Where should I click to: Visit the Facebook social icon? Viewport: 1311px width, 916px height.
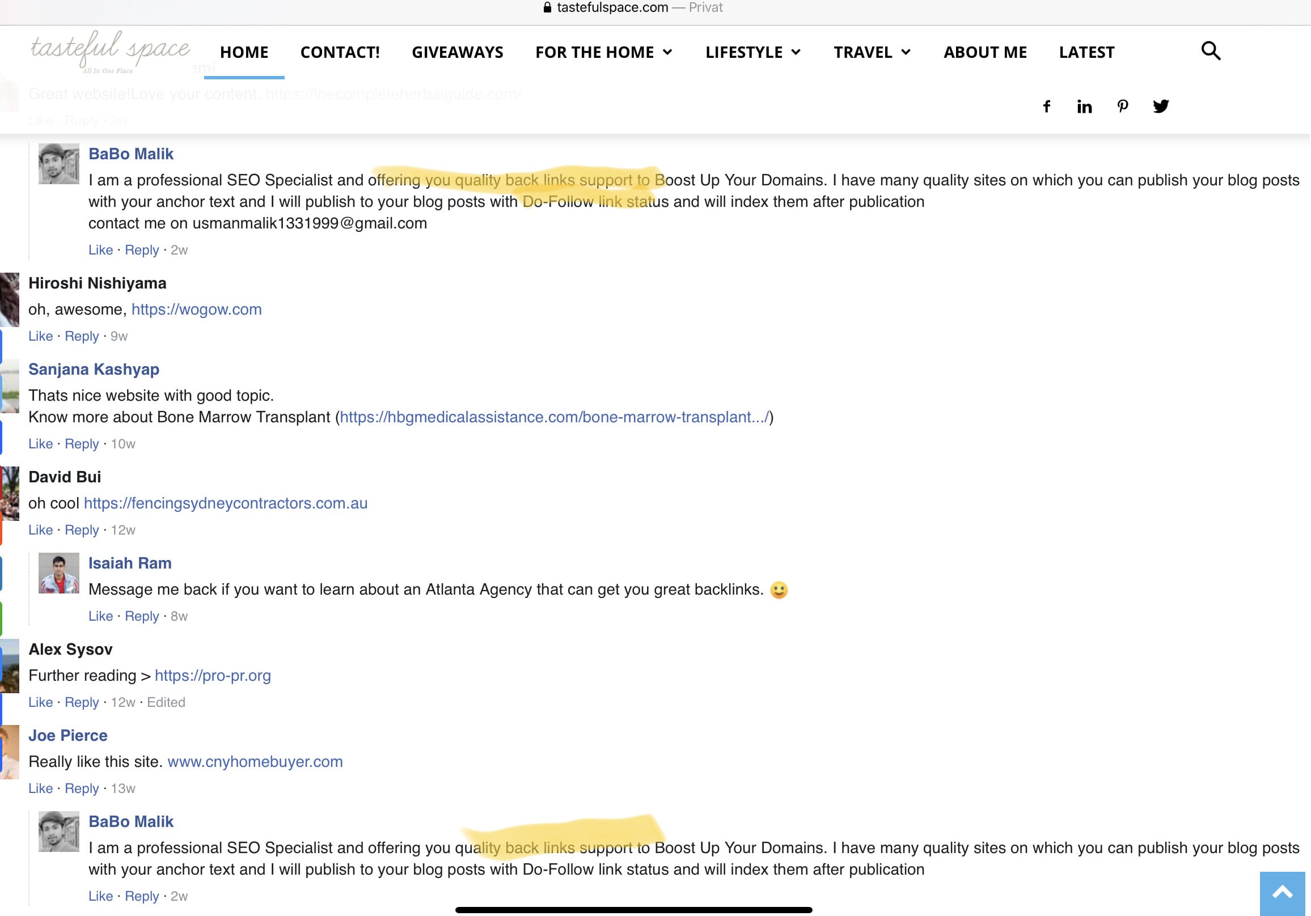tap(1047, 106)
